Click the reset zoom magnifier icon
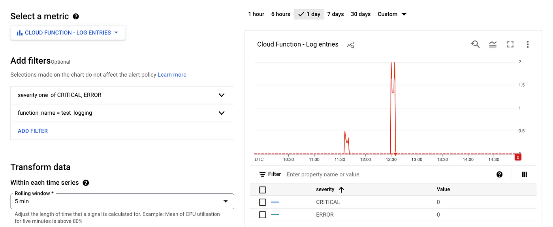The width and height of the screenshot is (553, 227). click(x=475, y=44)
